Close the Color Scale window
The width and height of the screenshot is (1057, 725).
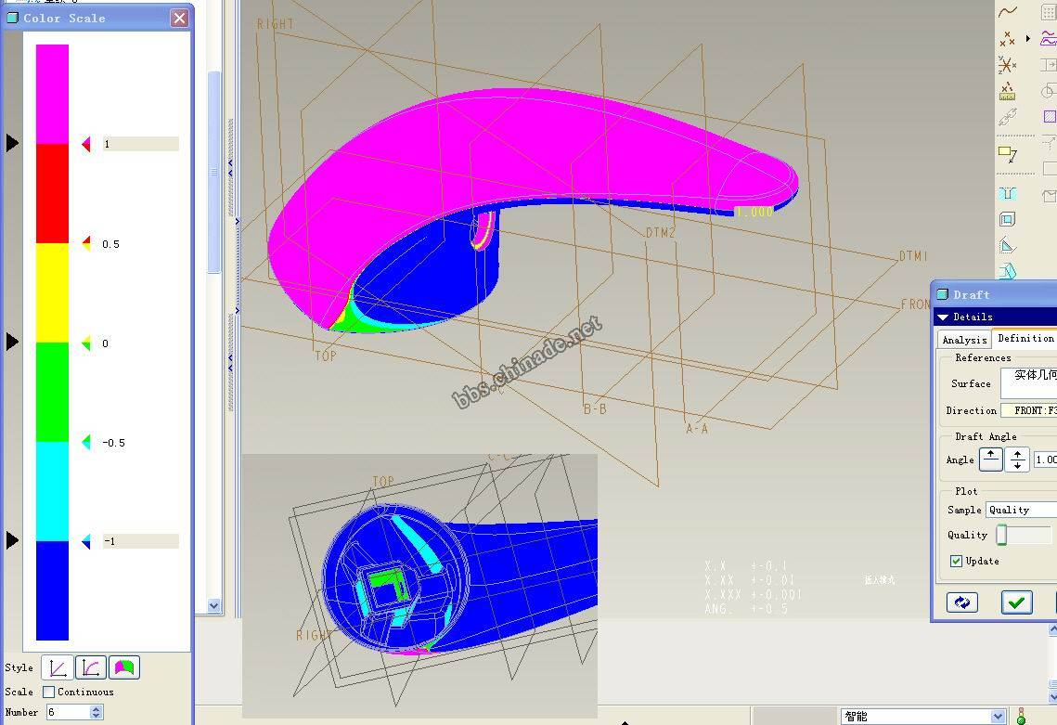tap(178, 19)
